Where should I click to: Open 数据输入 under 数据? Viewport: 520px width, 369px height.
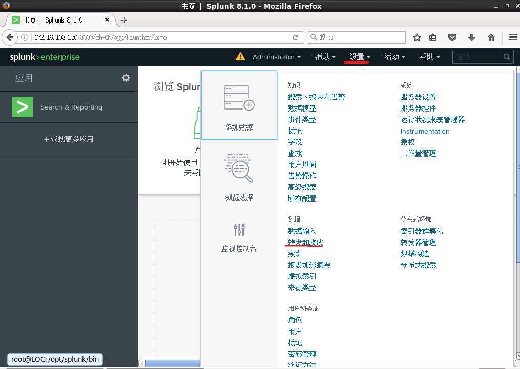click(x=302, y=231)
